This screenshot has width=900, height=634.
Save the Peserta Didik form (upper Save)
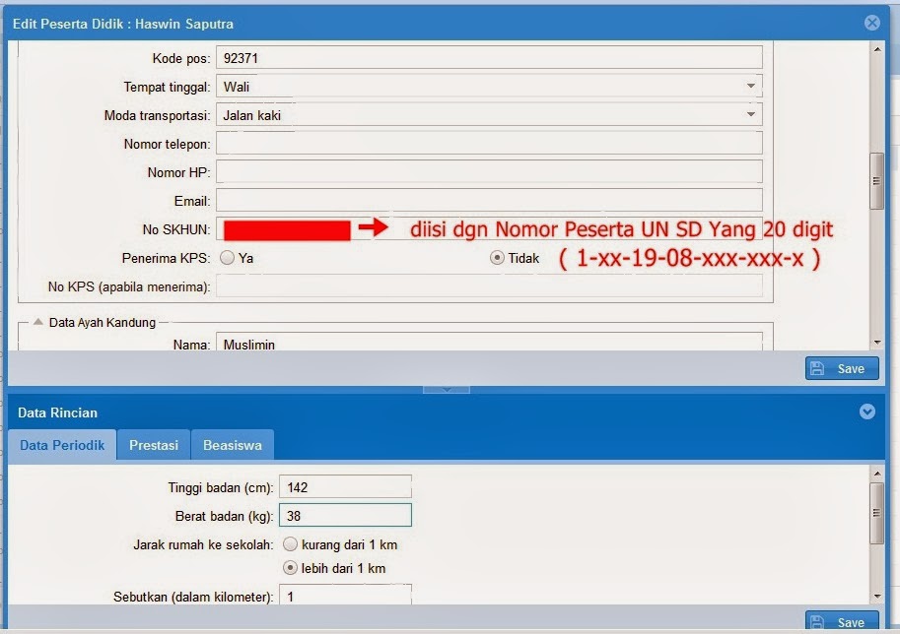[x=842, y=368]
